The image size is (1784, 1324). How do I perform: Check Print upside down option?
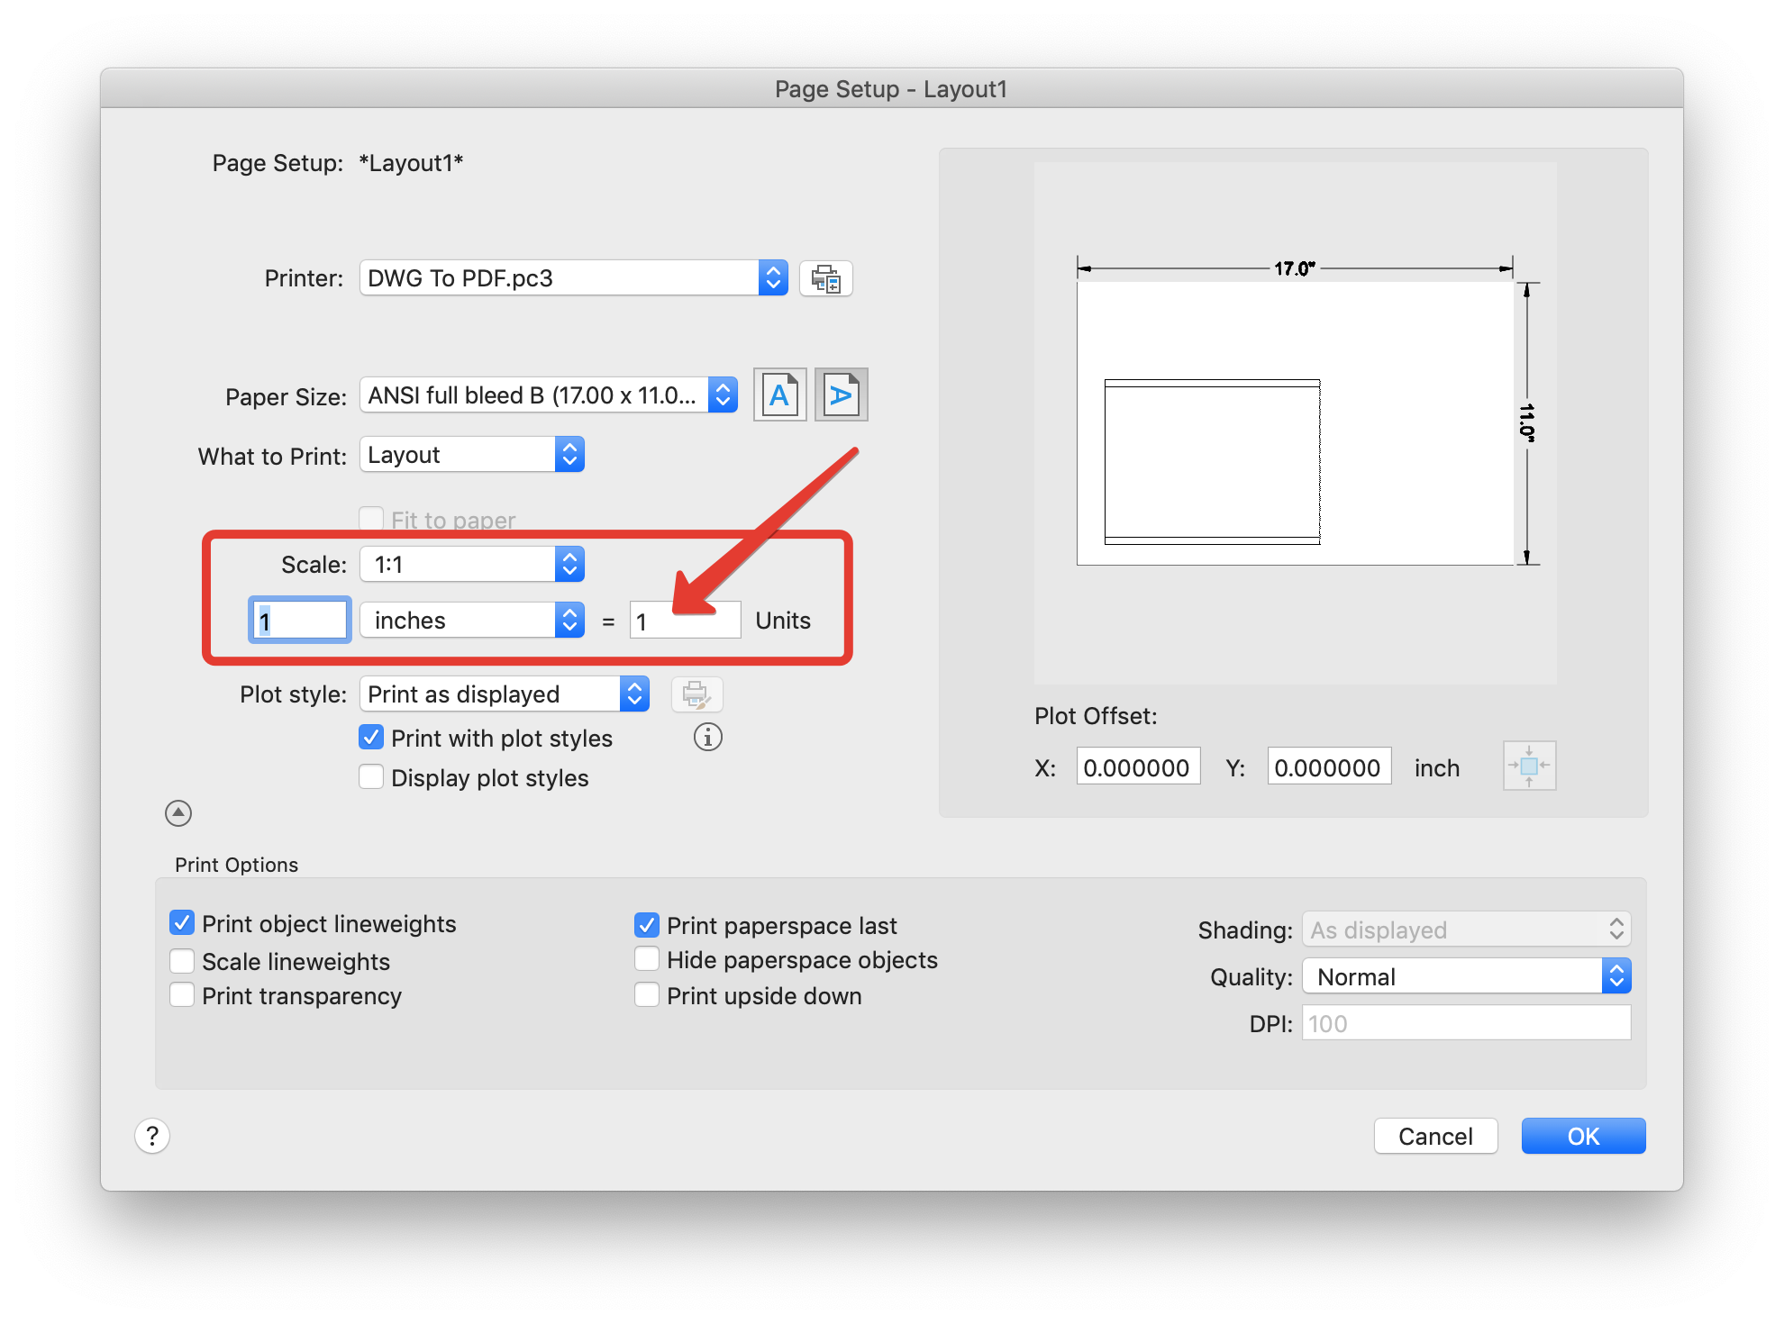point(647,995)
